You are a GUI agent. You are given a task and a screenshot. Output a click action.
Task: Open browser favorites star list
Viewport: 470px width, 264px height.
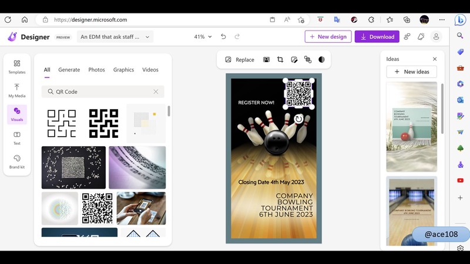(390, 20)
